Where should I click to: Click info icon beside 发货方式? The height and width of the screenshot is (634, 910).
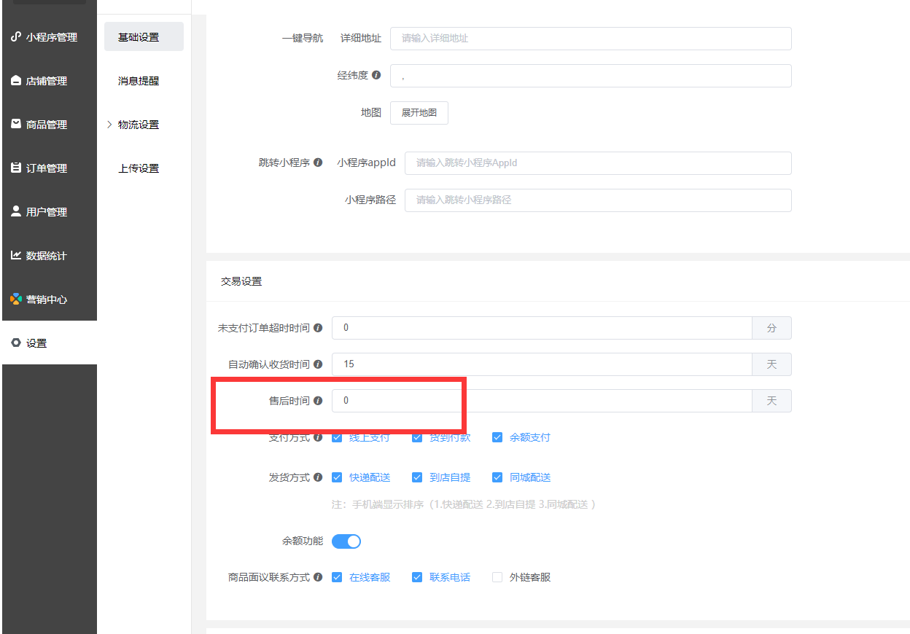(318, 477)
